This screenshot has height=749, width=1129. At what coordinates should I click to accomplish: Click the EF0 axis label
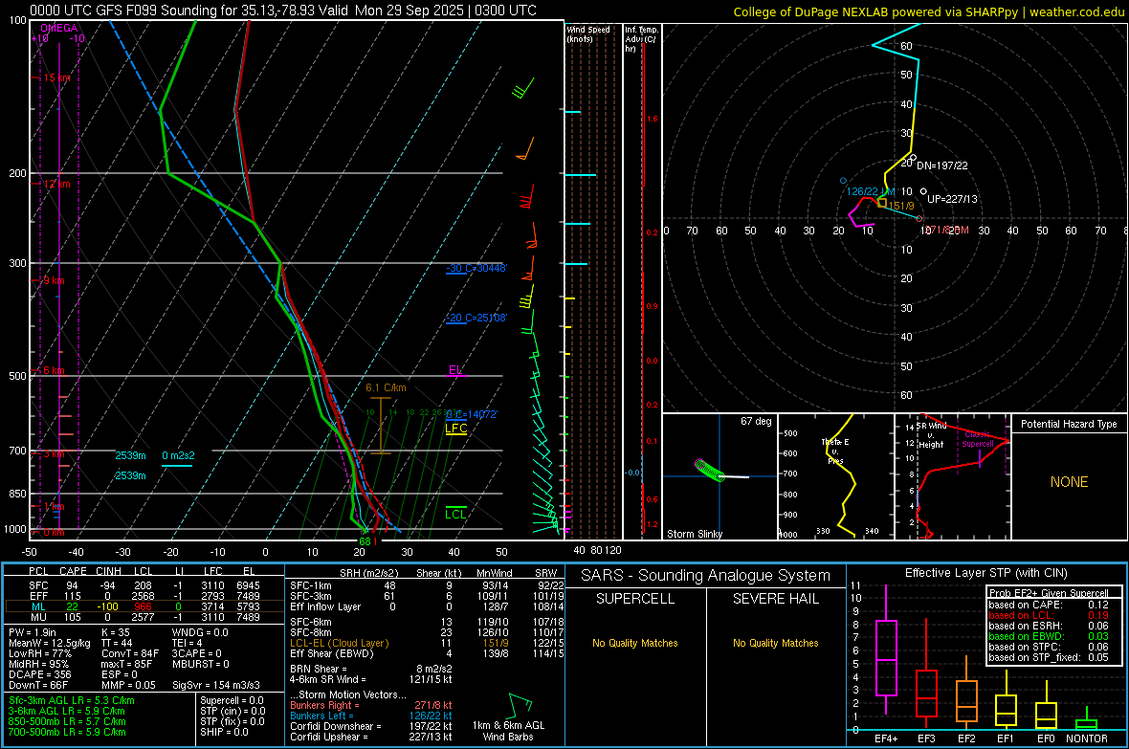click(x=1046, y=738)
